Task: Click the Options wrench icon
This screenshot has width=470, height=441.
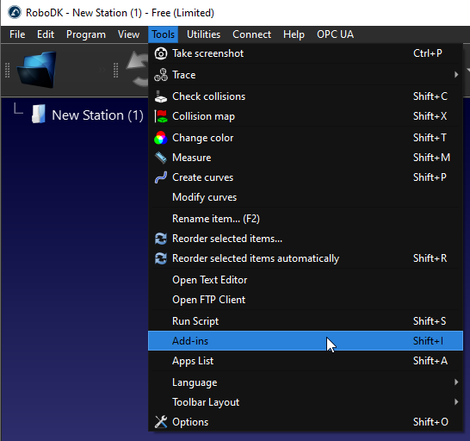Action: [161, 422]
